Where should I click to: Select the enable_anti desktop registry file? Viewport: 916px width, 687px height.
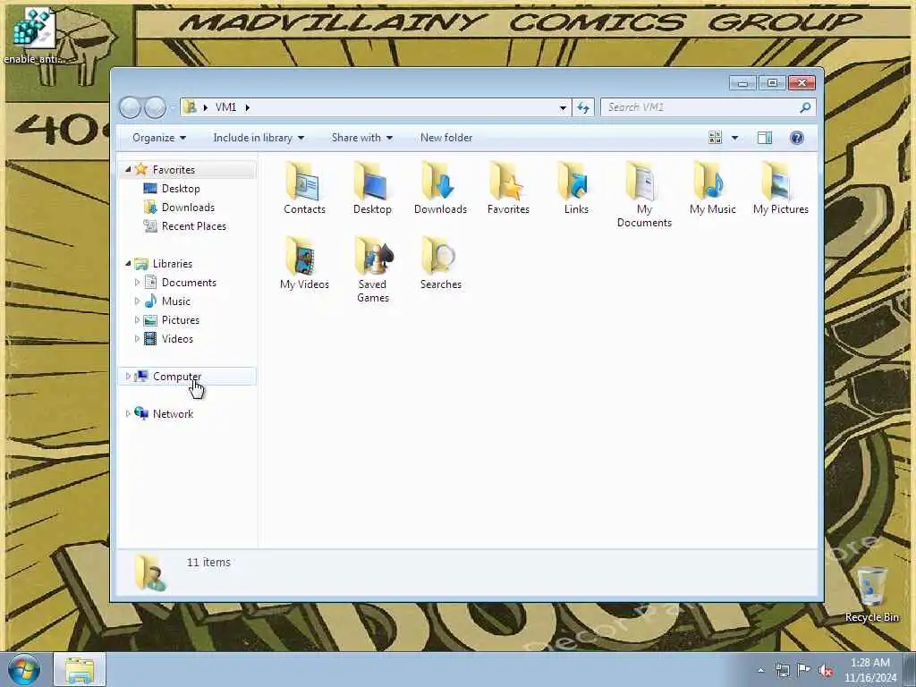(x=33, y=35)
